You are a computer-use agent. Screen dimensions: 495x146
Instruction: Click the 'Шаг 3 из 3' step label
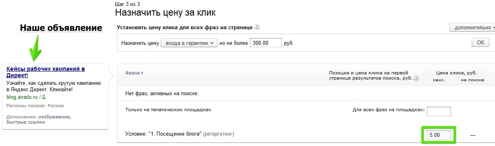coord(127,4)
